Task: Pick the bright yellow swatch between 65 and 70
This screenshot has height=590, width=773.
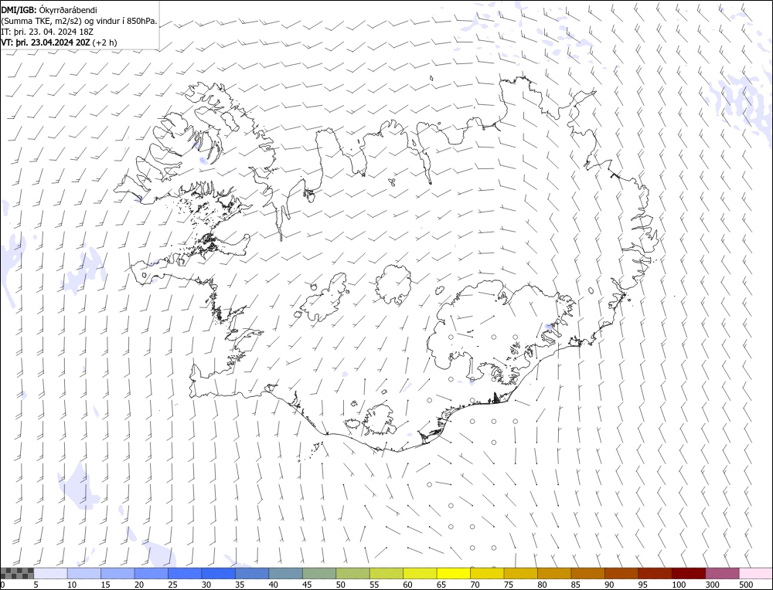Action: click(x=454, y=573)
